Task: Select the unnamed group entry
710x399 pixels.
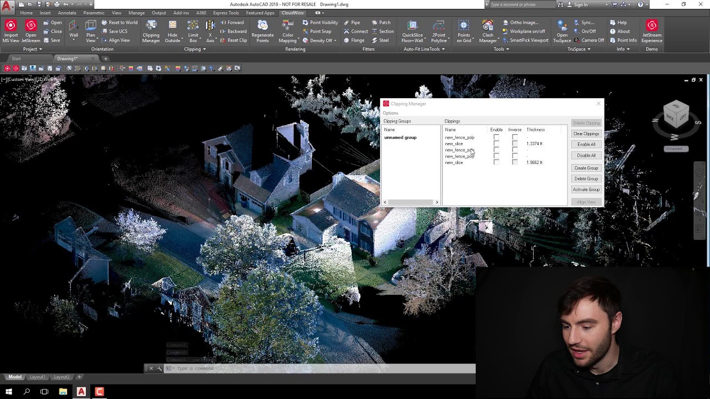Action: 400,137
